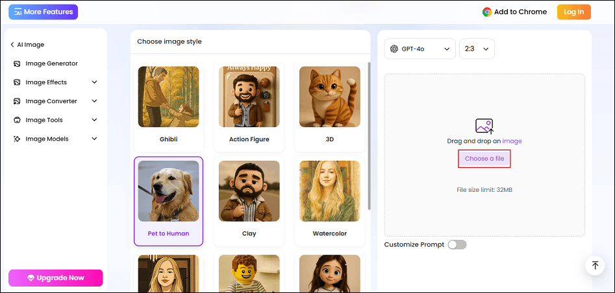The width and height of the screenshot is (615, 293).
Task: Open More Features menu
Action: [x=43, y=12]
